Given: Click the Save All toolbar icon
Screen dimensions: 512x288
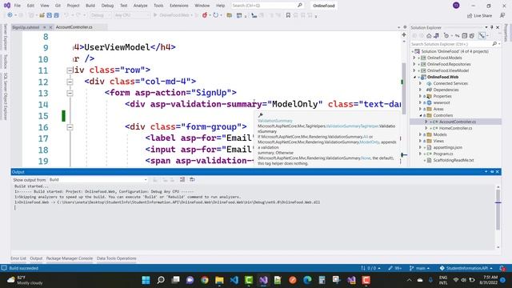Looking at the screenshot, I should click(x=57, y=15).
